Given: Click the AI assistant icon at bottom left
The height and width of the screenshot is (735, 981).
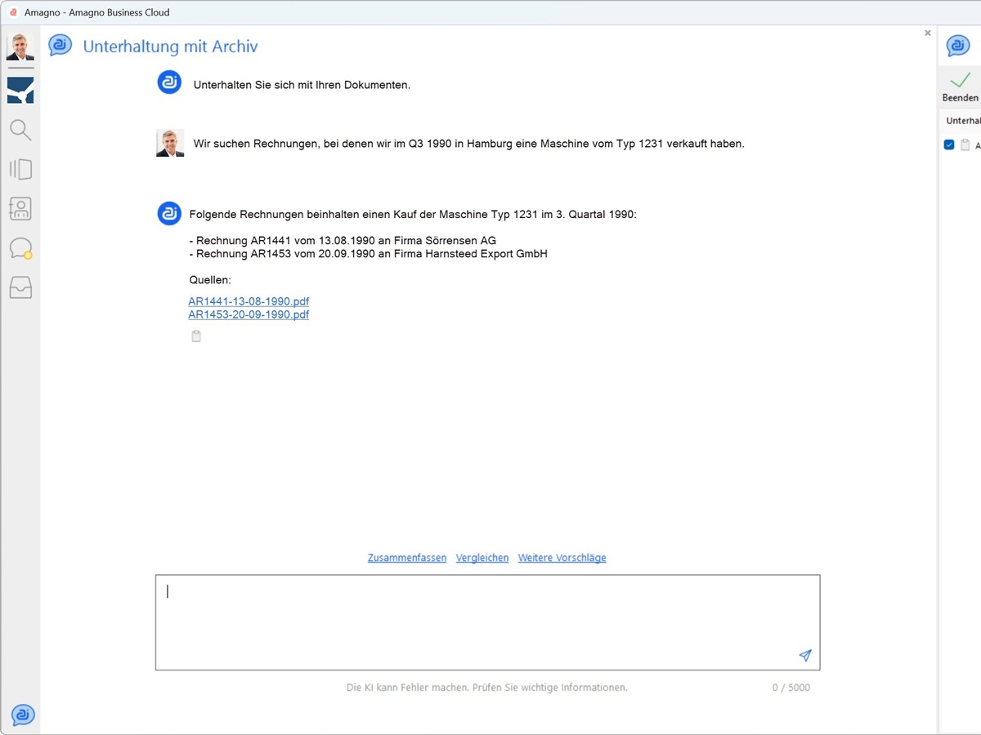Looking at the screenshot, I should [x=23, y=715].
